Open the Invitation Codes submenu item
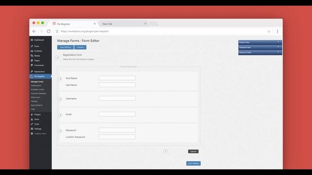This screenshot has height=175, width=312. [x=38, y=89]
